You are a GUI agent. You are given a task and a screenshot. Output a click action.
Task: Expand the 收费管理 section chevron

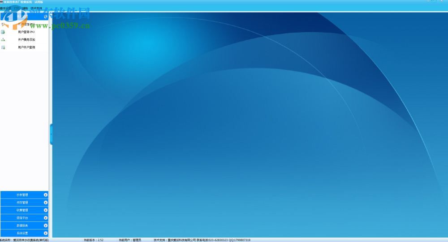click(45, 210)
